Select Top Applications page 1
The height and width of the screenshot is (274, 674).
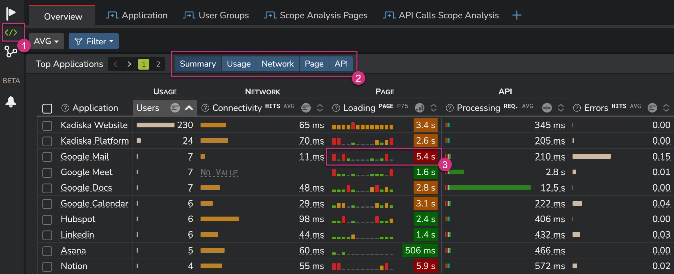coord(144,64)
